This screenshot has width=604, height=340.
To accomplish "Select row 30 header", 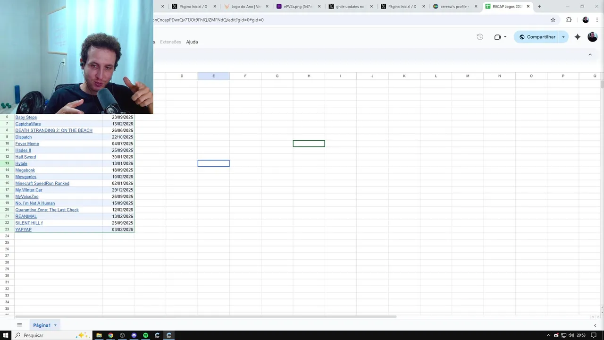I will [x=7, y=276].
